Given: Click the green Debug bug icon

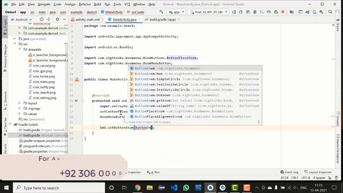Looking at the screenshot, I should (255, 12).
